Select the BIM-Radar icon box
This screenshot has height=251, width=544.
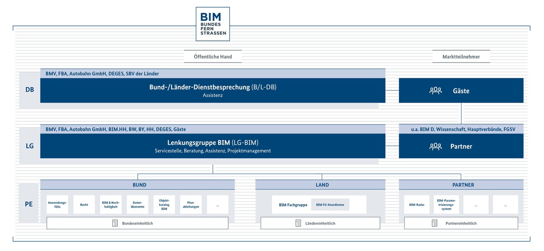pyautogui.click(x=416, y=204)
